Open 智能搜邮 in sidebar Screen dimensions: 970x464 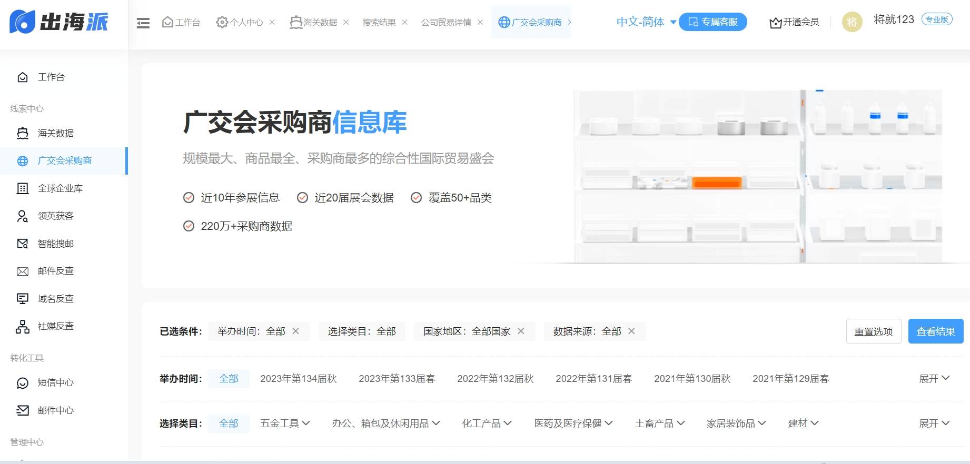[x=63, y=244]
